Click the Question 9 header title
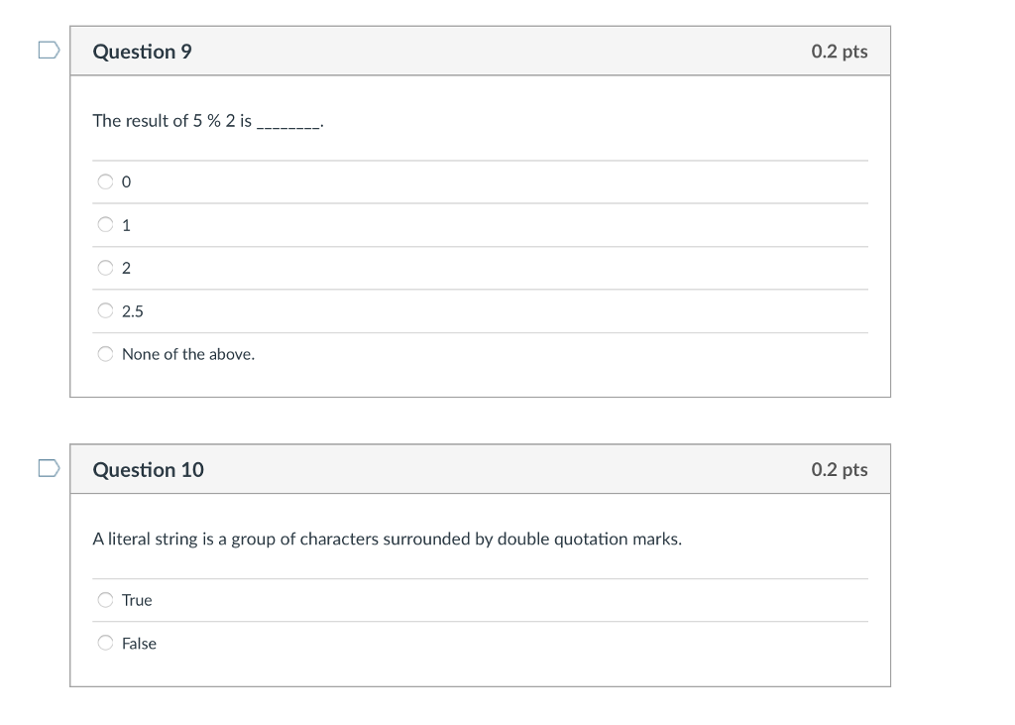Screen dimensions: 1015x725 coord(142,51)
